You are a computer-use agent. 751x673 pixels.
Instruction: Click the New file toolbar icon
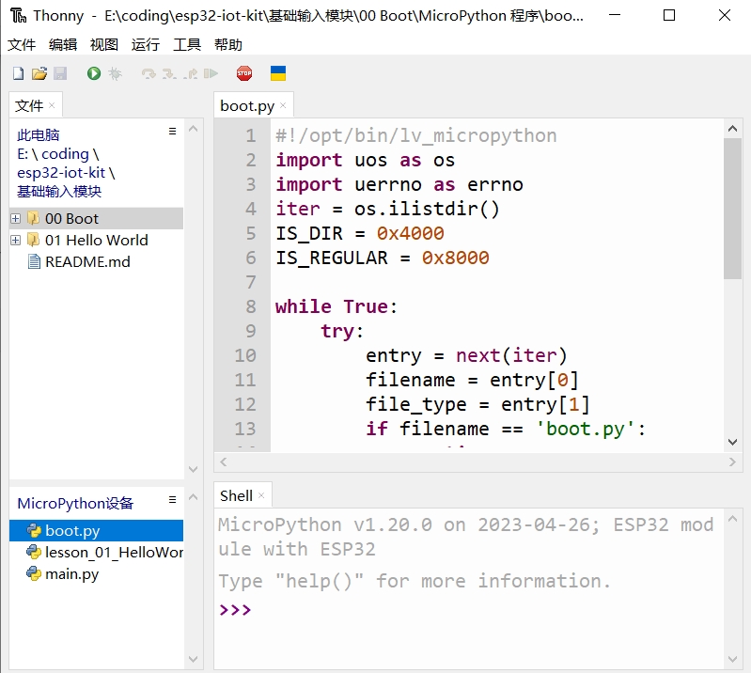[19, 73]
